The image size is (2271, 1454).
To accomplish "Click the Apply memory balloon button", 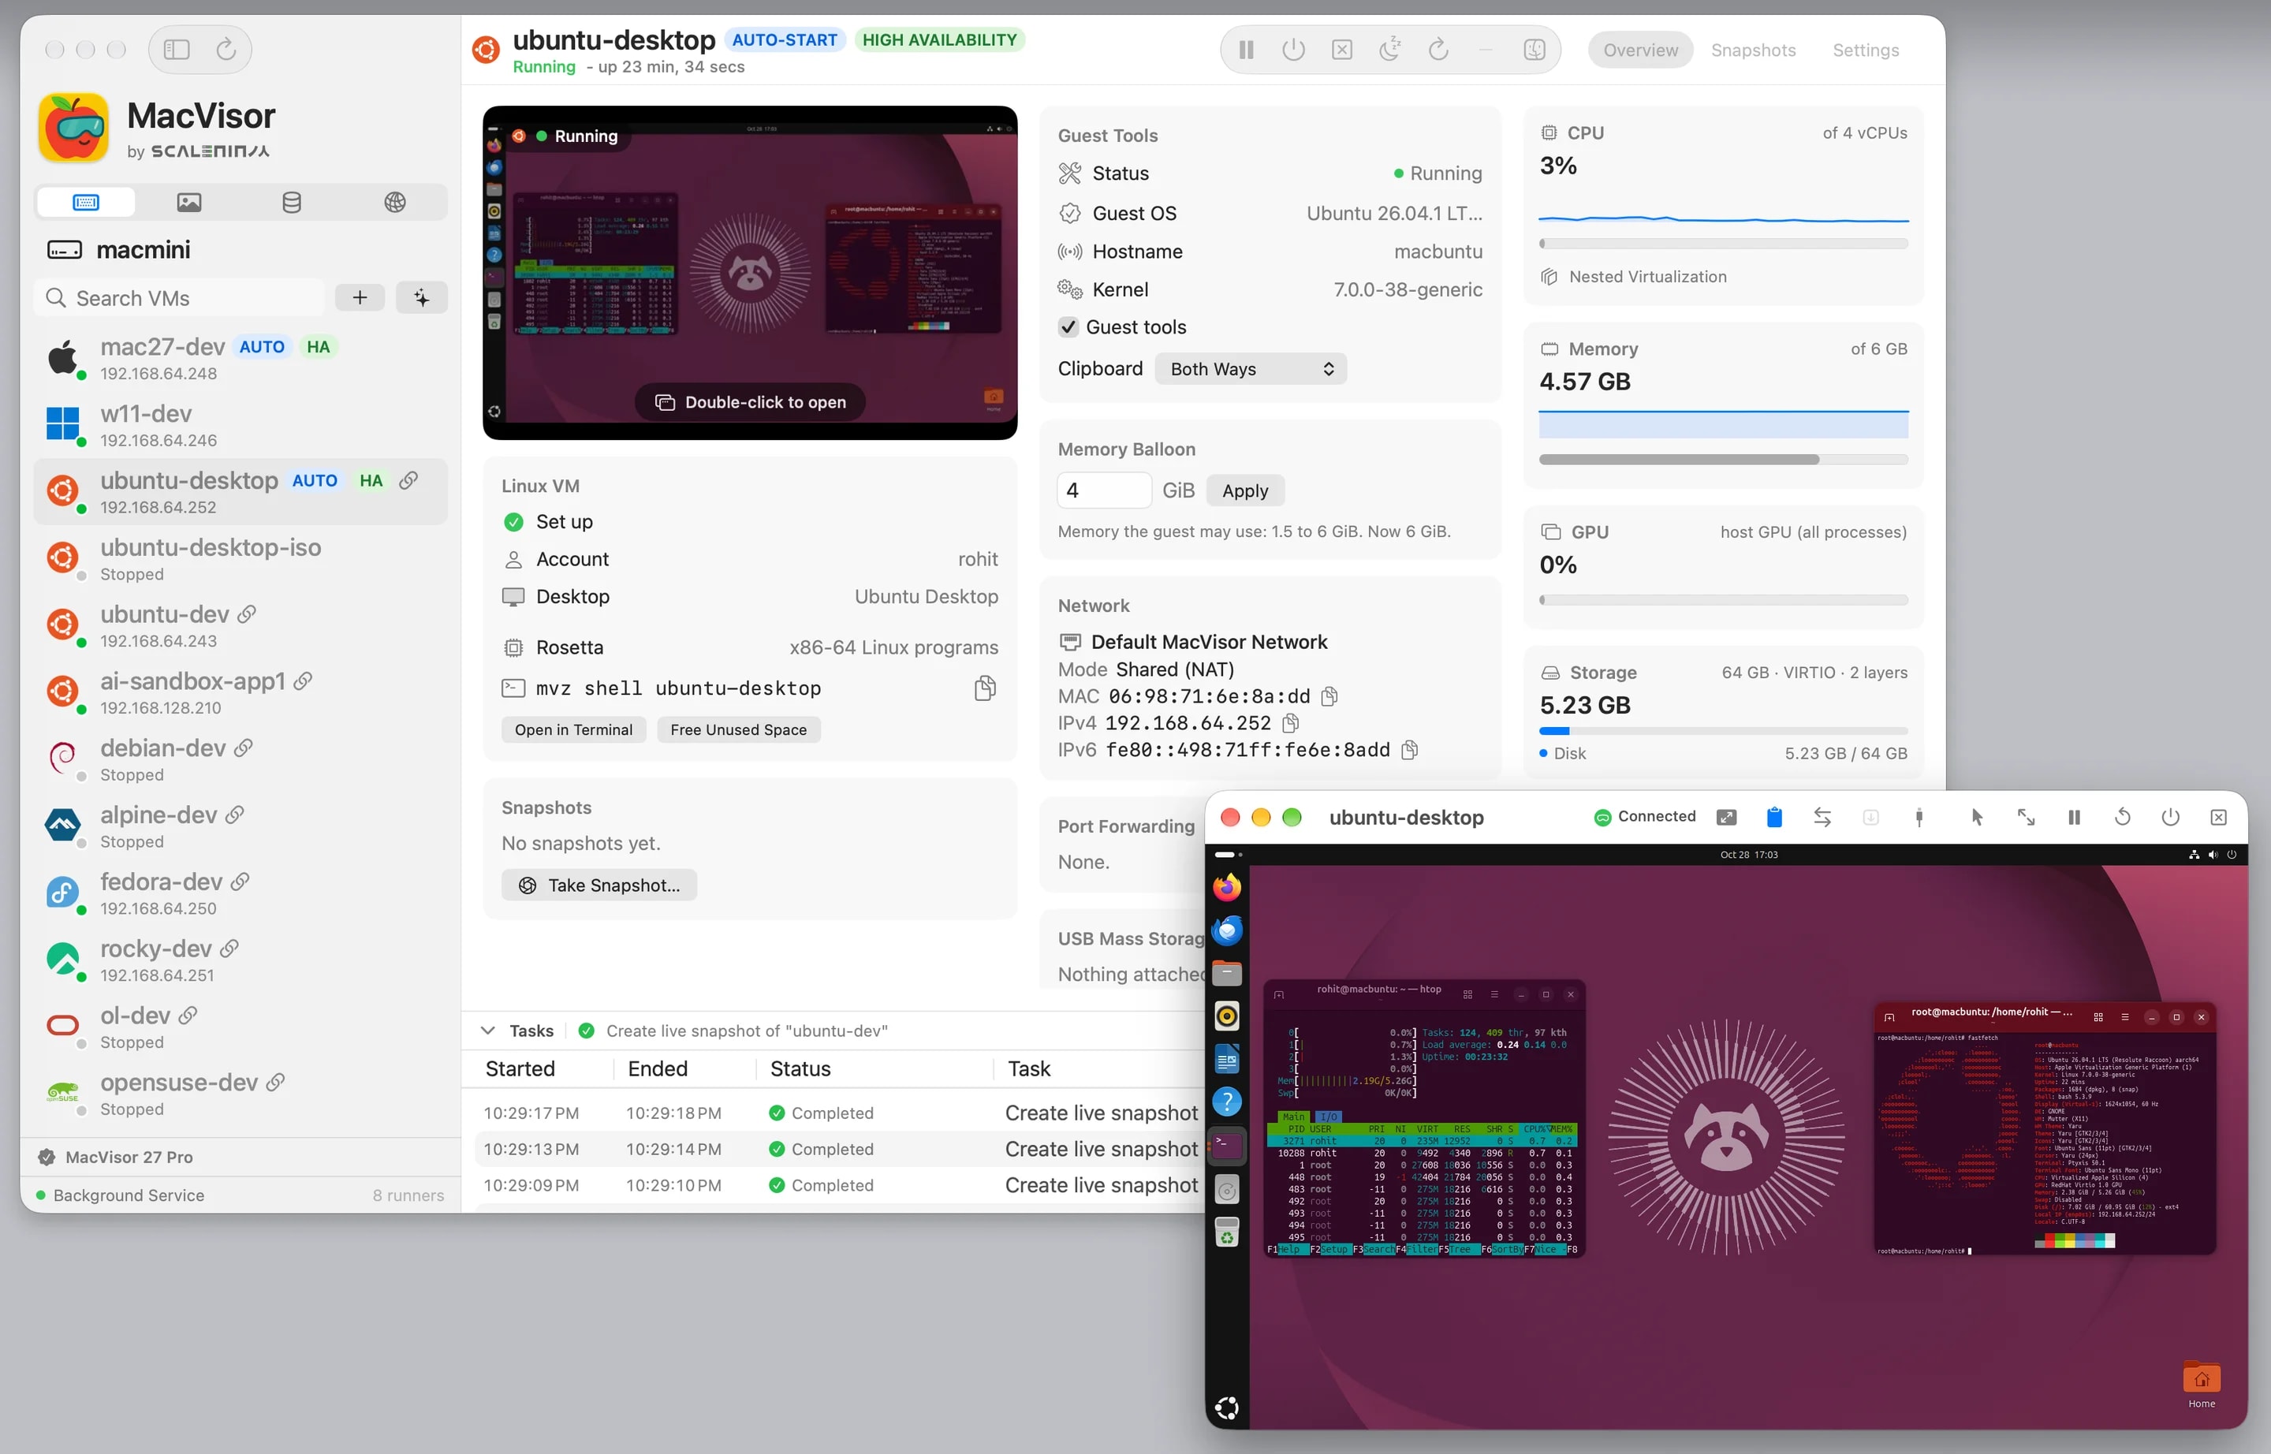I will point(1244,491).
